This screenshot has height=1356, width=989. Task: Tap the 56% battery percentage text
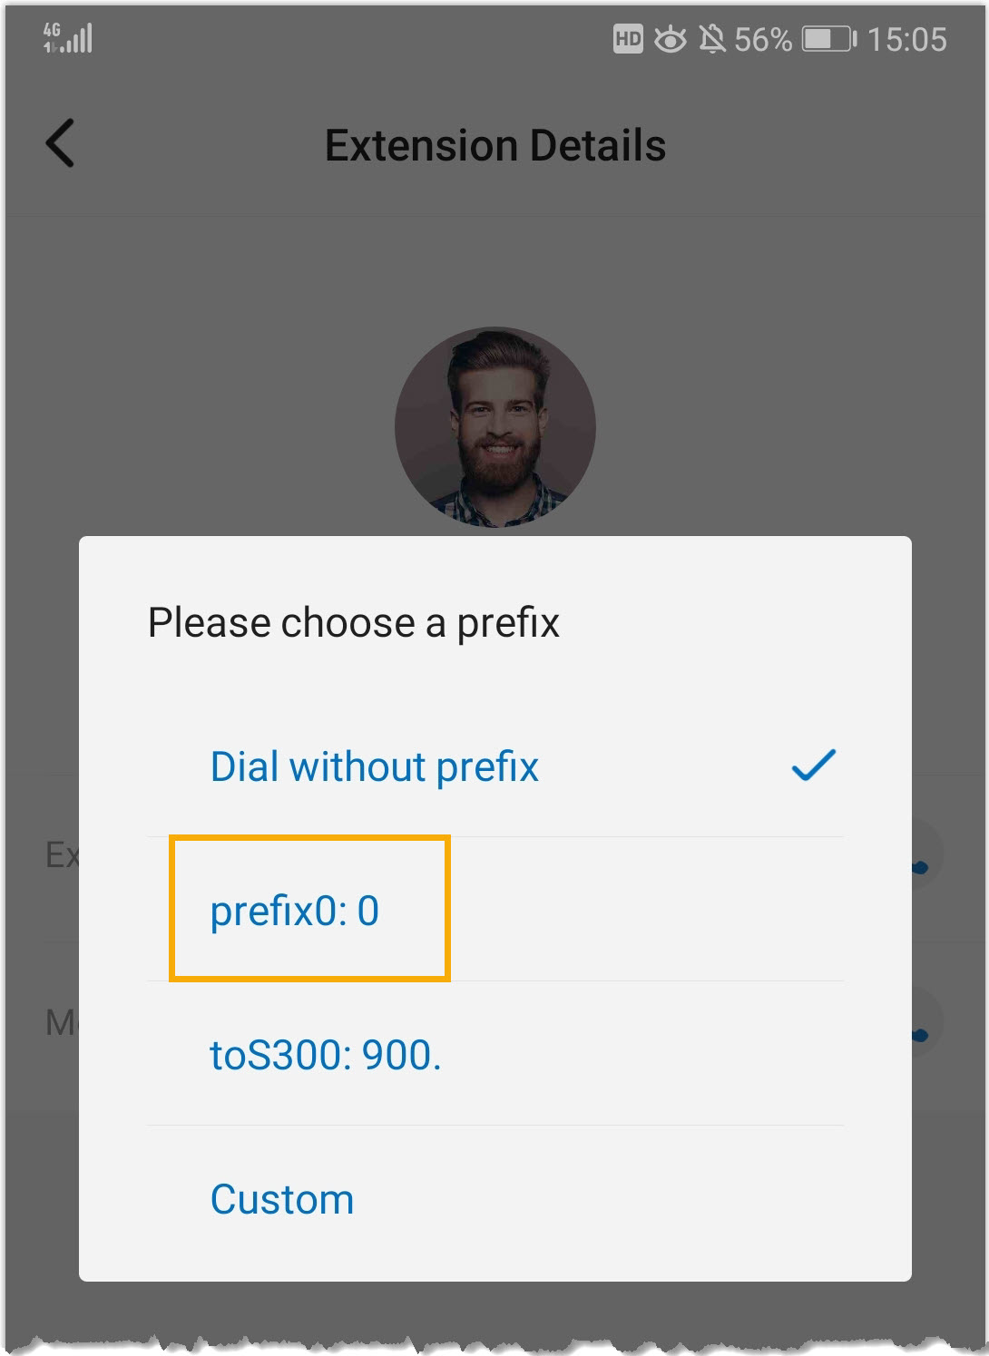click(x=763, y=39)
